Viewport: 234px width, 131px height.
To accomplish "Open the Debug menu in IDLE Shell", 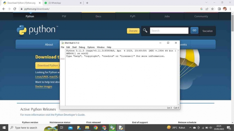I will tap(82, 47).
